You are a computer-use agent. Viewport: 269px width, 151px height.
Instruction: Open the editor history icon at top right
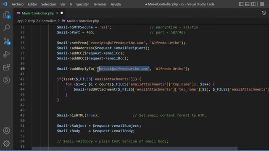pos(264,13)
